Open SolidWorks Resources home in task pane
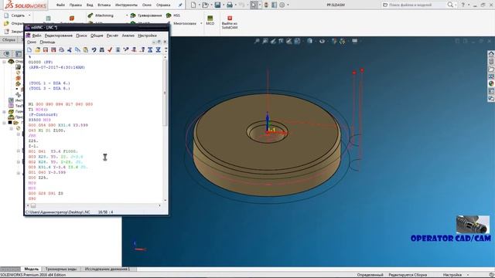 [x=491, y=54]
